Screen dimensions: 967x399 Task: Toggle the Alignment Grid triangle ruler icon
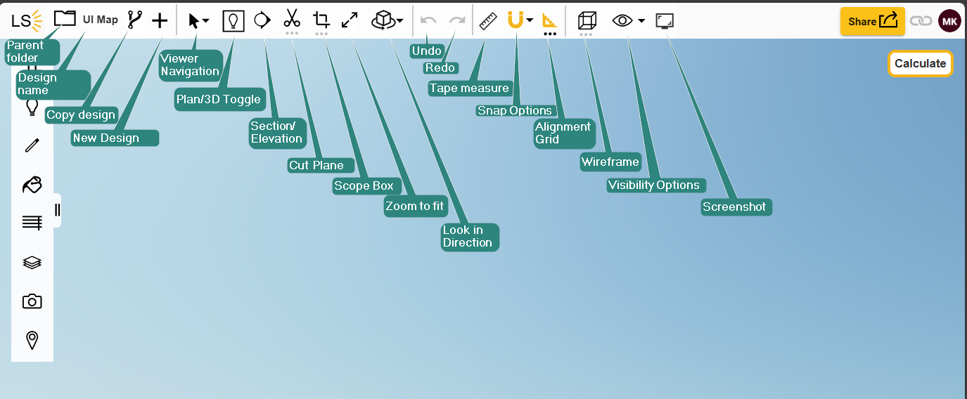coord(550,20)
